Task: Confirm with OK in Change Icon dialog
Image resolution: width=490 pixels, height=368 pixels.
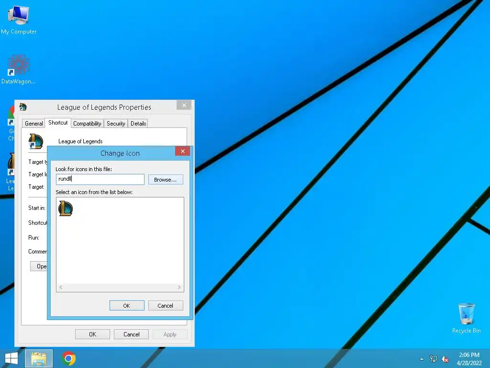Action: 127,305
